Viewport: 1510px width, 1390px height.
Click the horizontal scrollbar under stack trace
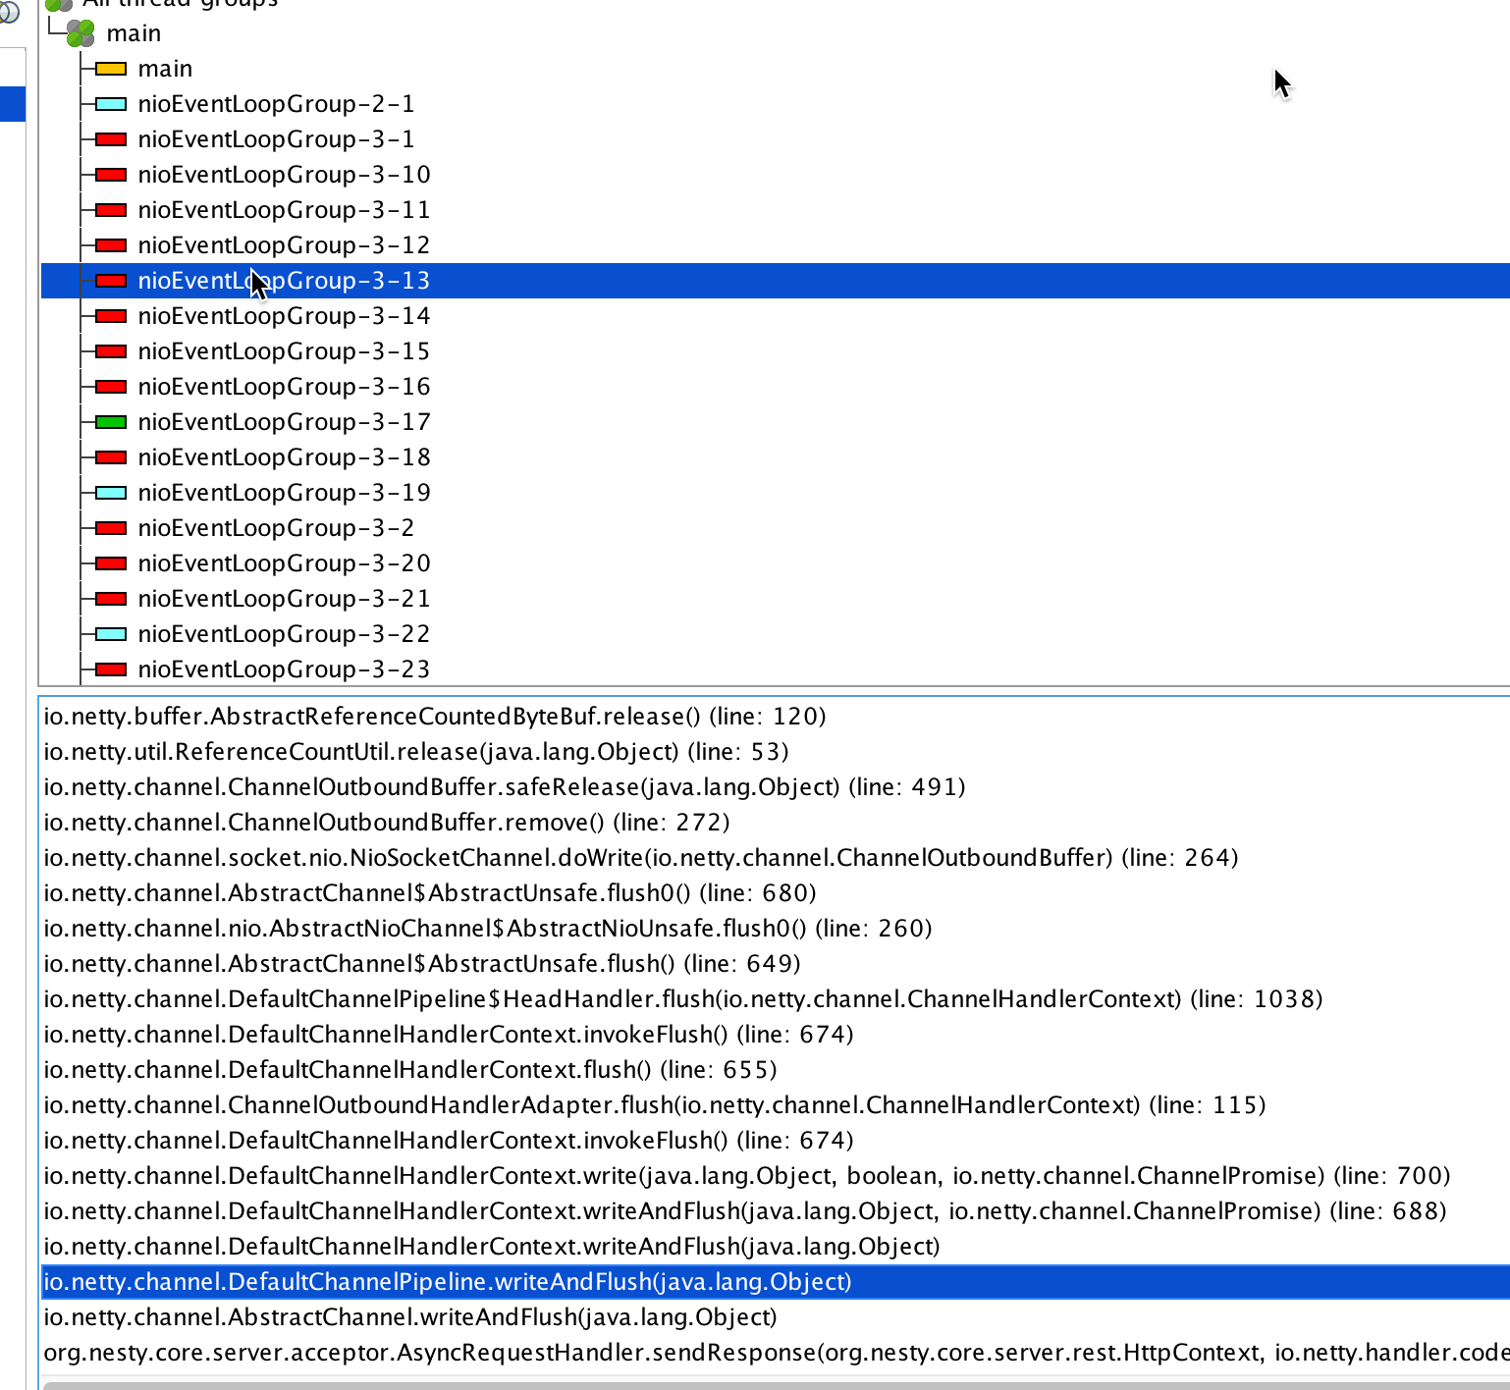pos(776,1385)
